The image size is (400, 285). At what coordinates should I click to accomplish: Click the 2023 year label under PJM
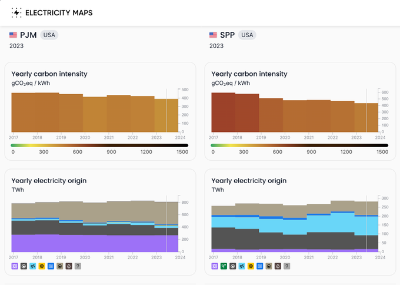pos(16,46)
